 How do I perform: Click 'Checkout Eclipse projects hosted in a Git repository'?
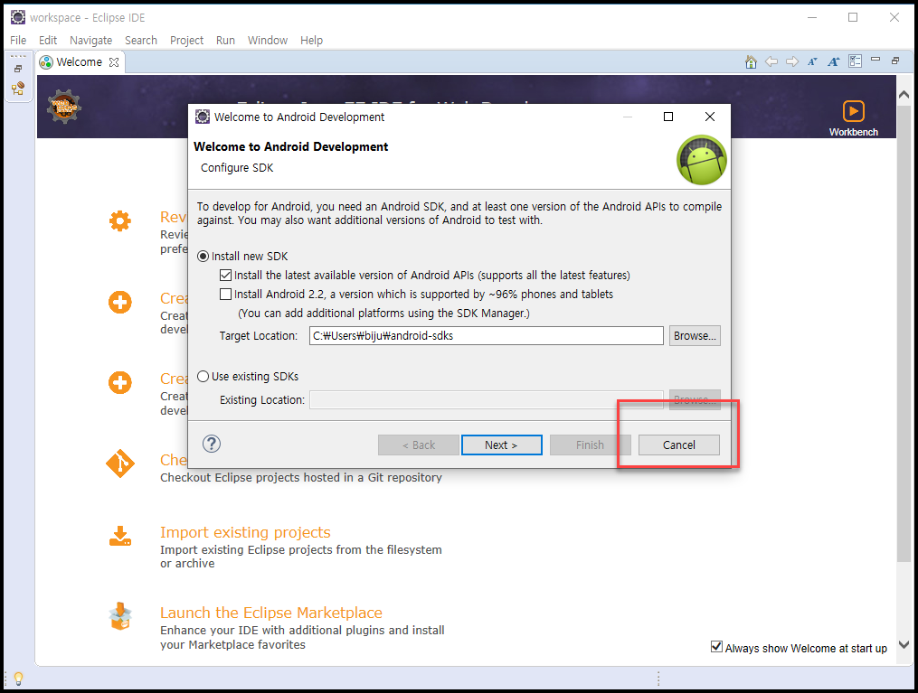pyautogui.click(x=301, y=477)
